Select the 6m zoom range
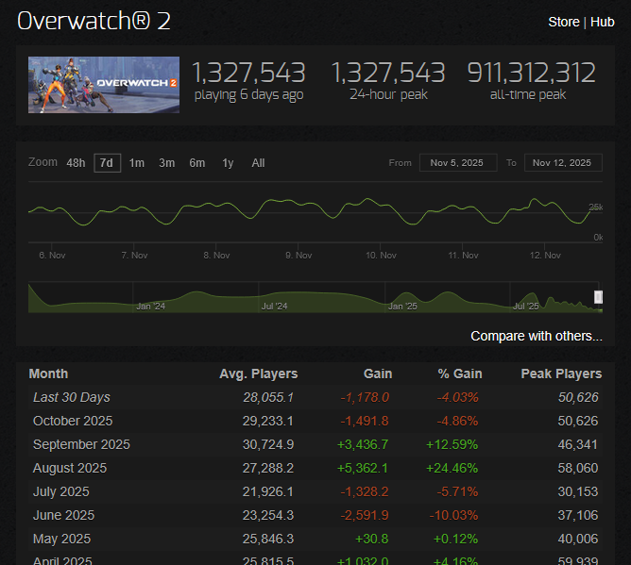This screenshot has height=565, width=631. coord(197,163)
